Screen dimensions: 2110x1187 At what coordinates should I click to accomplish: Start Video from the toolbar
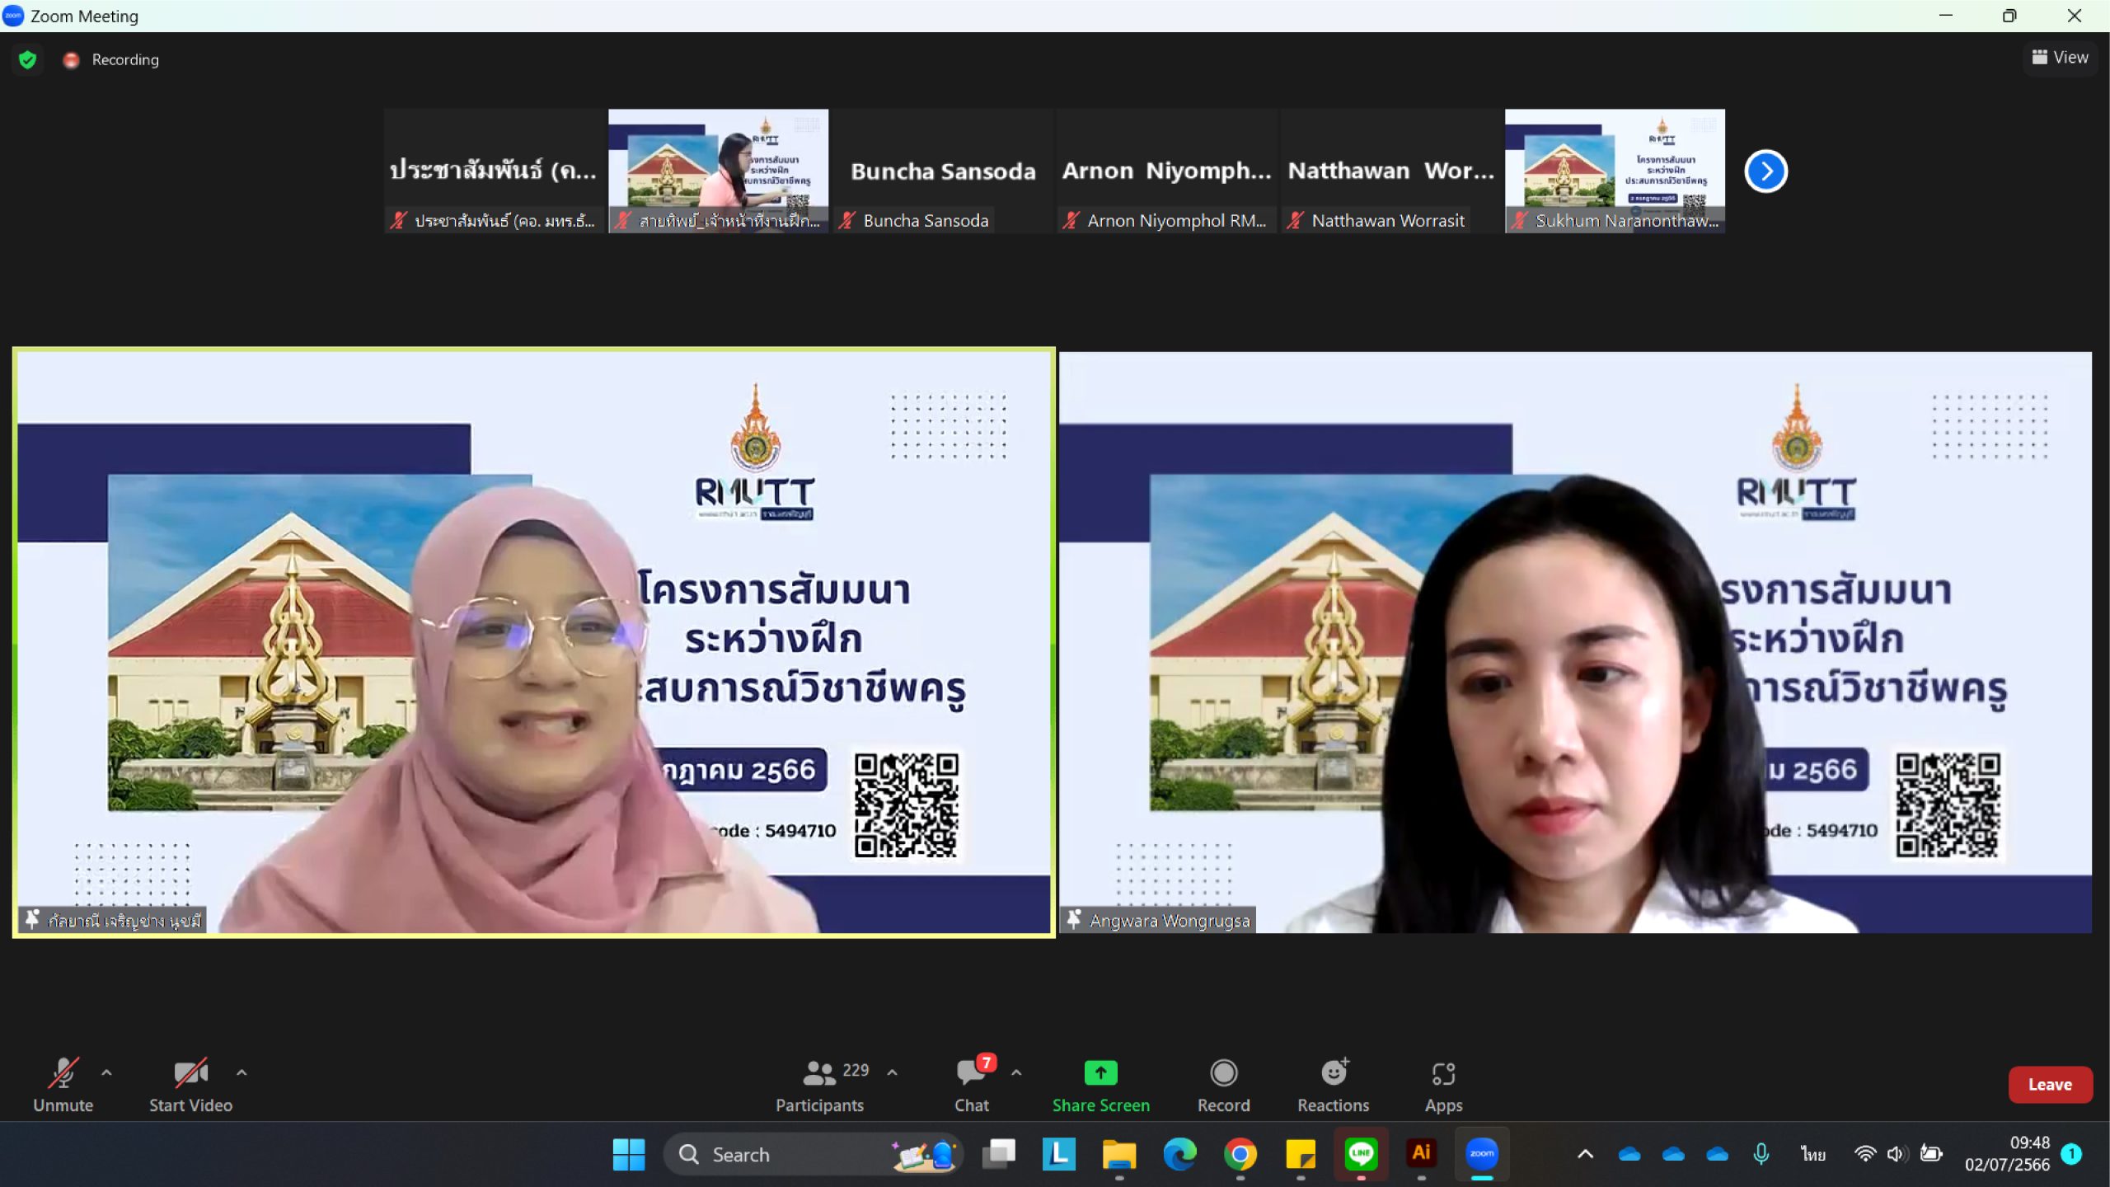point(190,1084)
